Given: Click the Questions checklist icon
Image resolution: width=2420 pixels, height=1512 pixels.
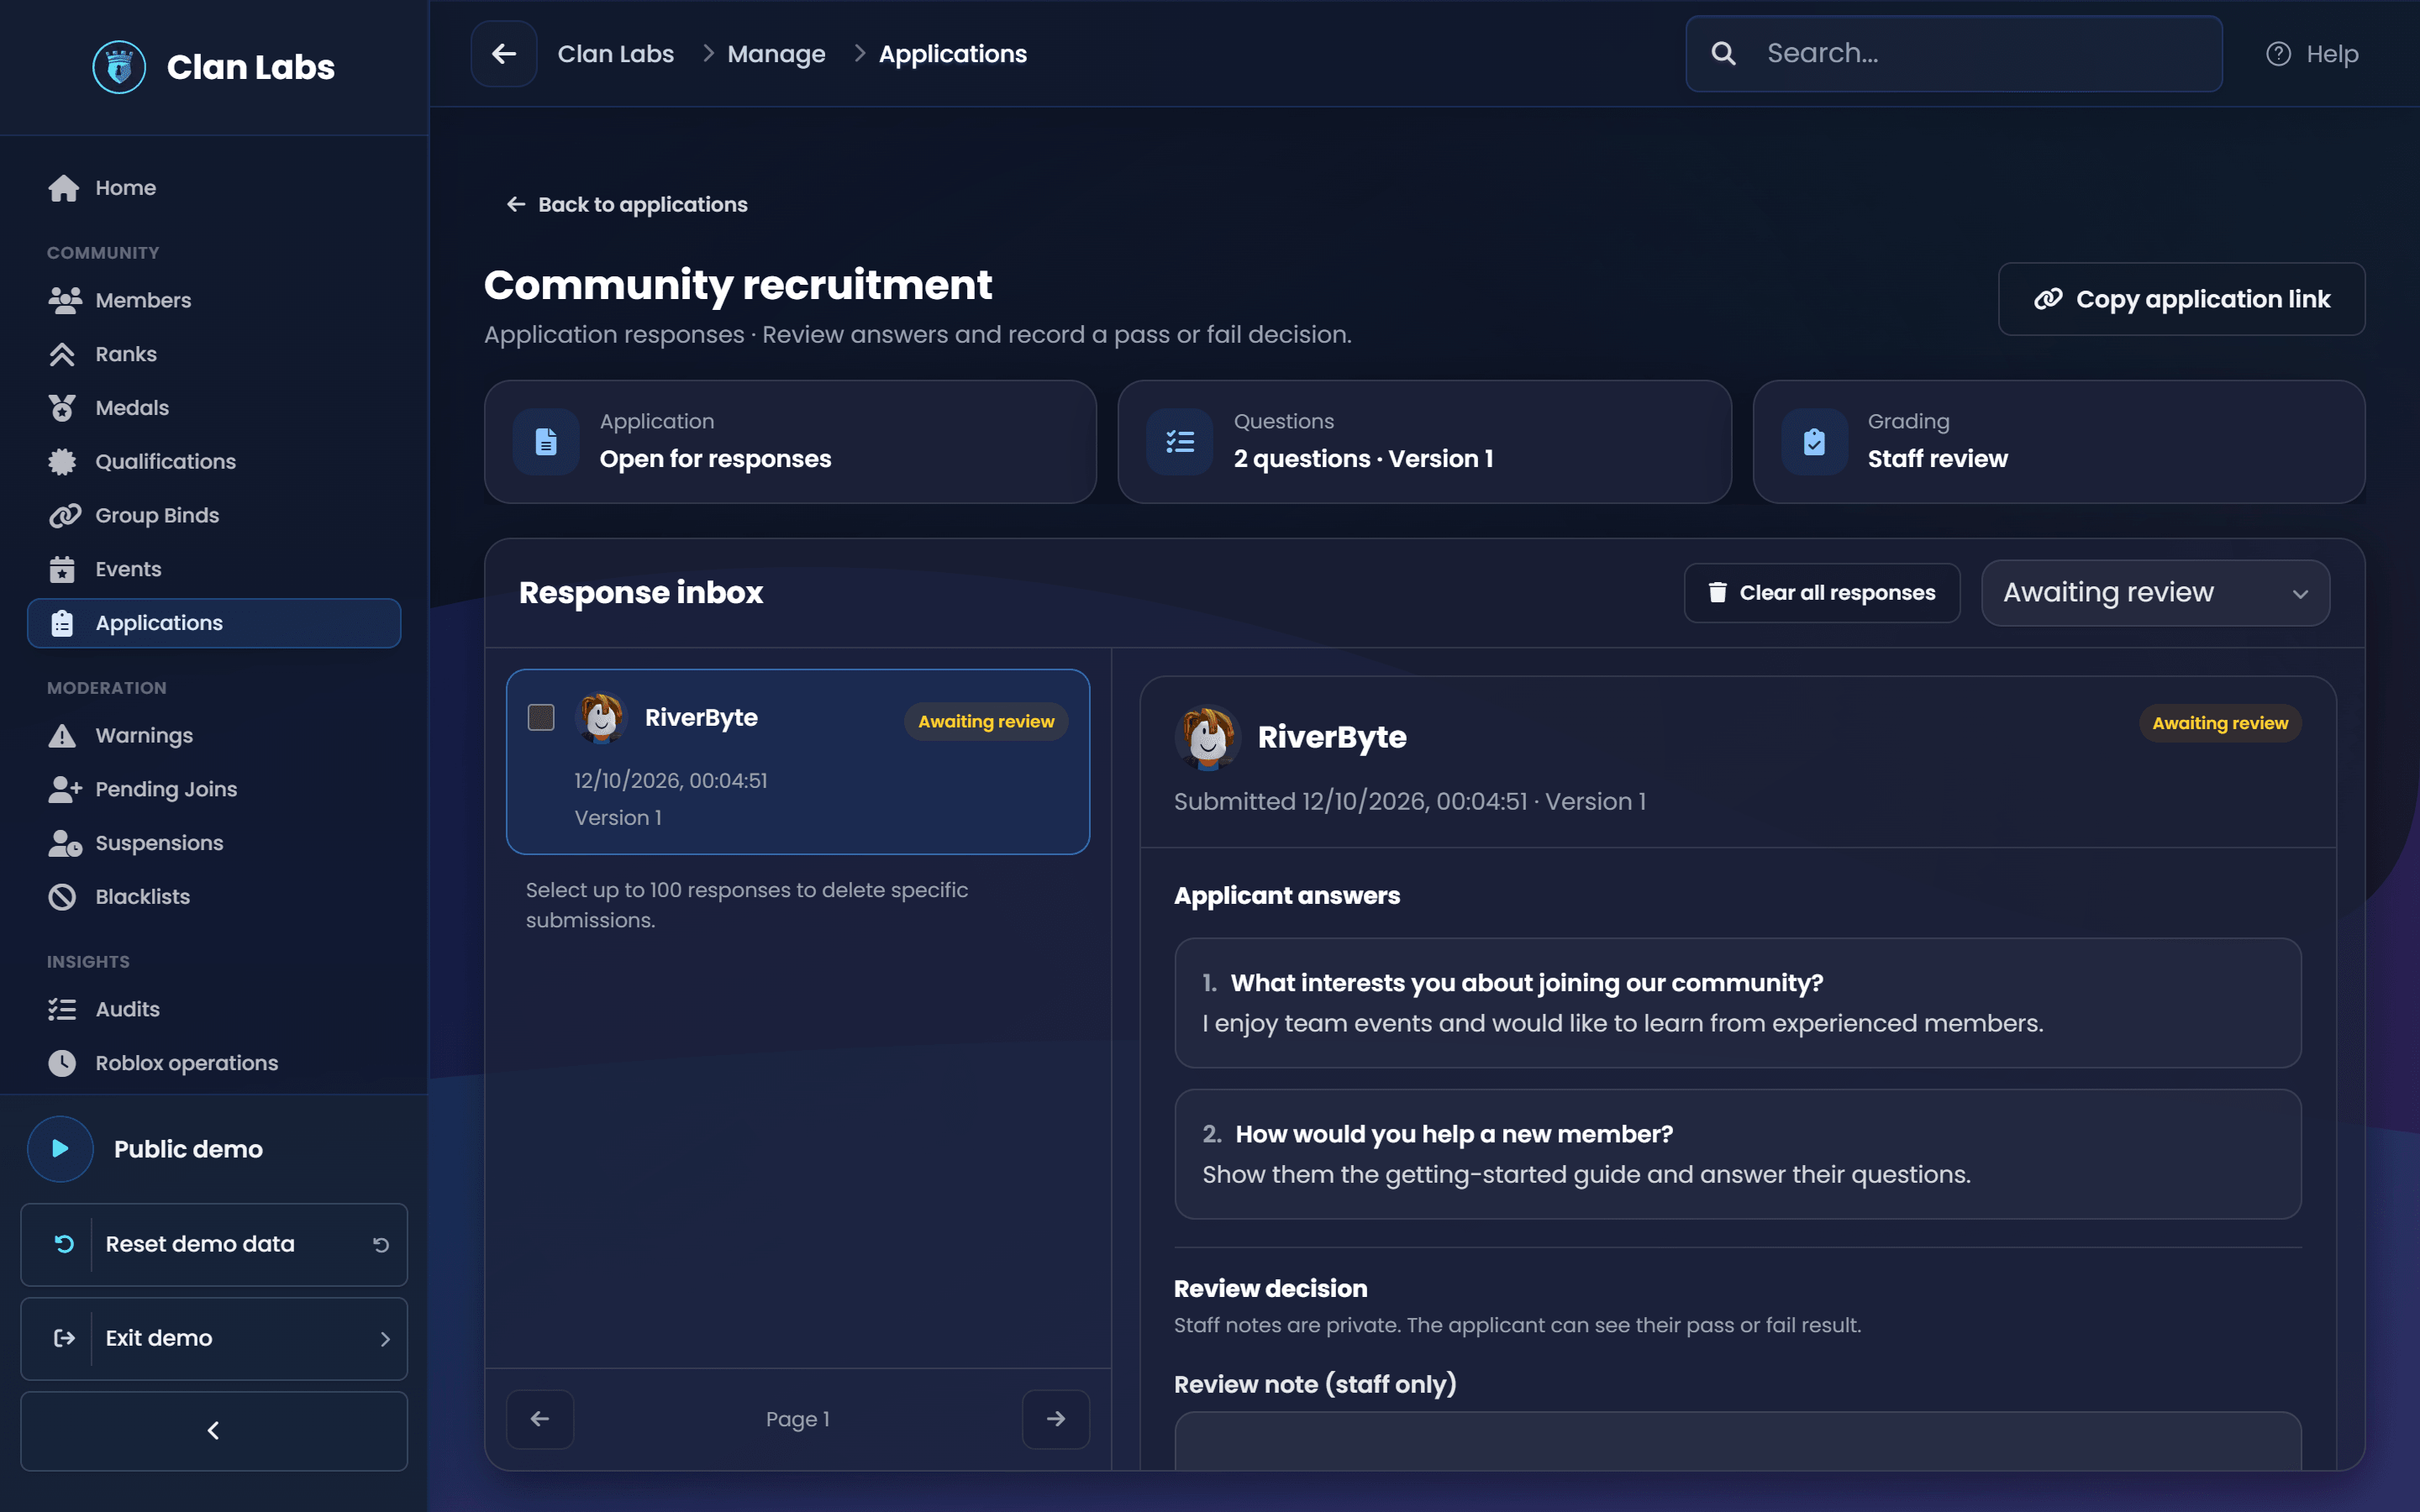Looking at the screenshot, I should (x=1180, y=441).
